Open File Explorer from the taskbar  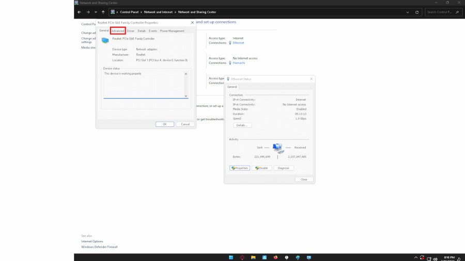point(253,257)
